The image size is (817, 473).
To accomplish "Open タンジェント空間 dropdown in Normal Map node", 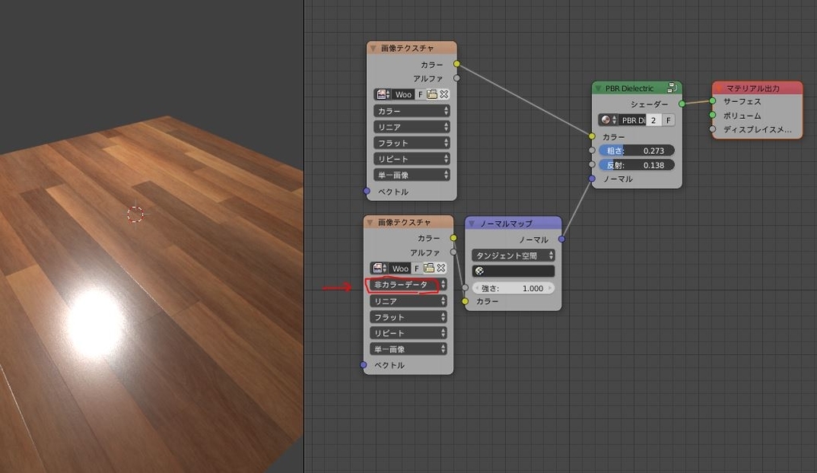I will coord(513,255).
